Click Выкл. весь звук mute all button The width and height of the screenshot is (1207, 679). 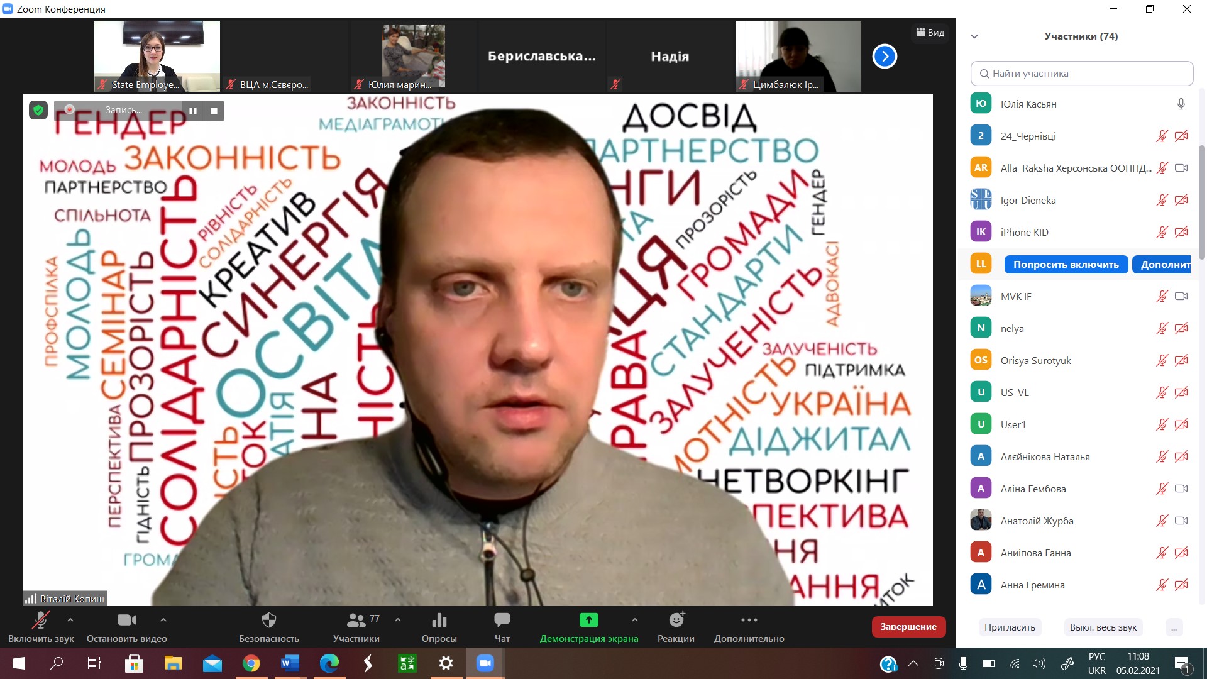tap(1103, 627)
